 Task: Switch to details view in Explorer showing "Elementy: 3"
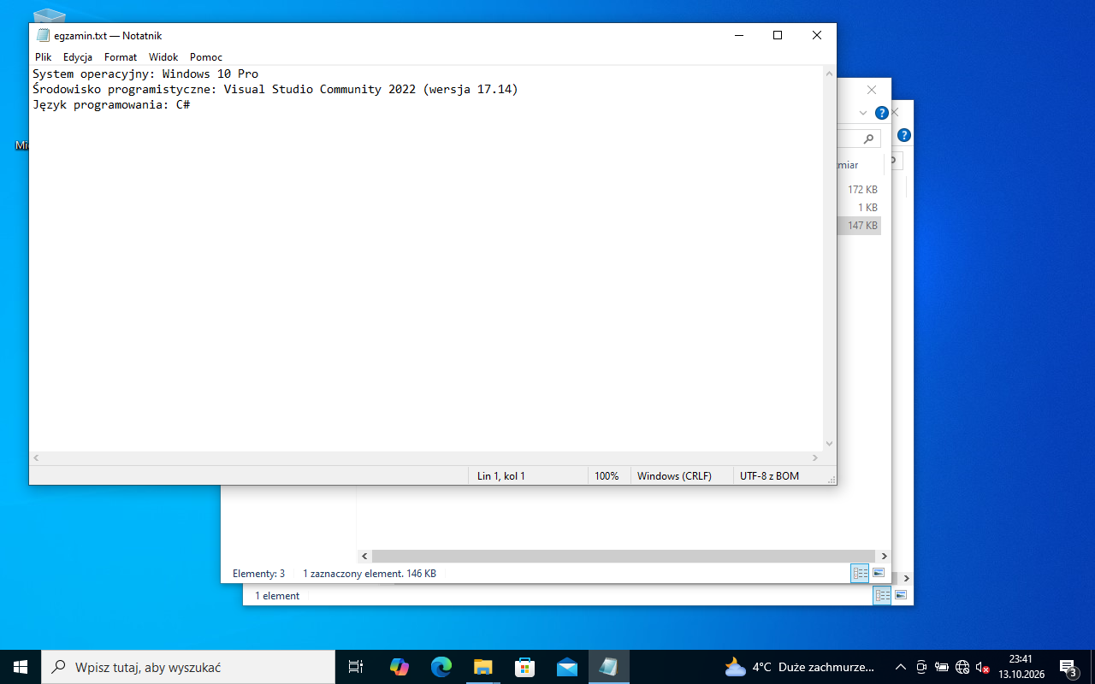(860, 574)
